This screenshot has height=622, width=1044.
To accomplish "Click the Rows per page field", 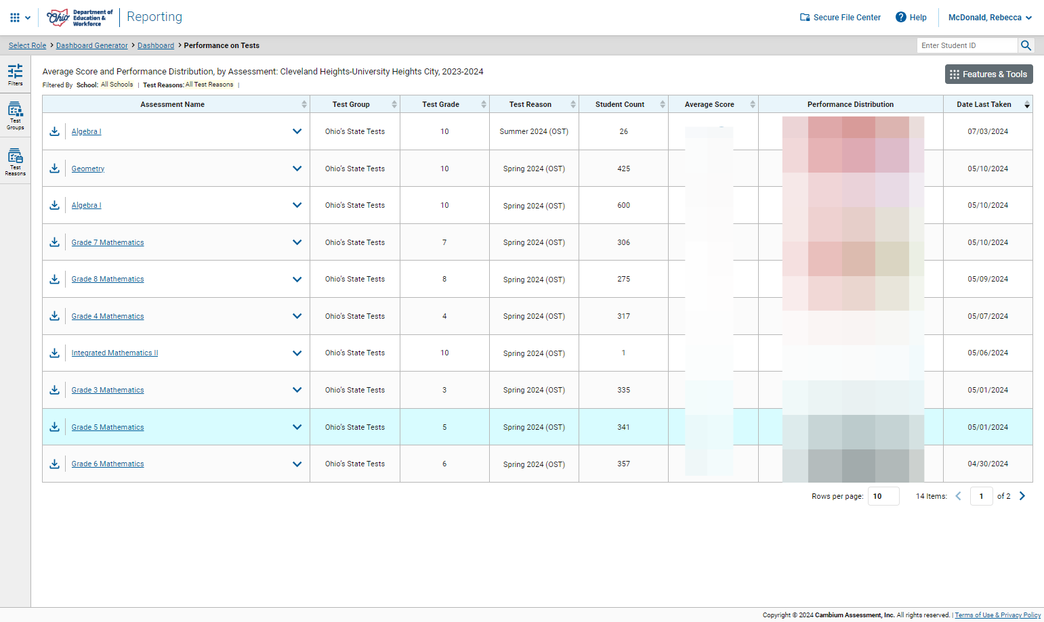I will pos(883,496).
